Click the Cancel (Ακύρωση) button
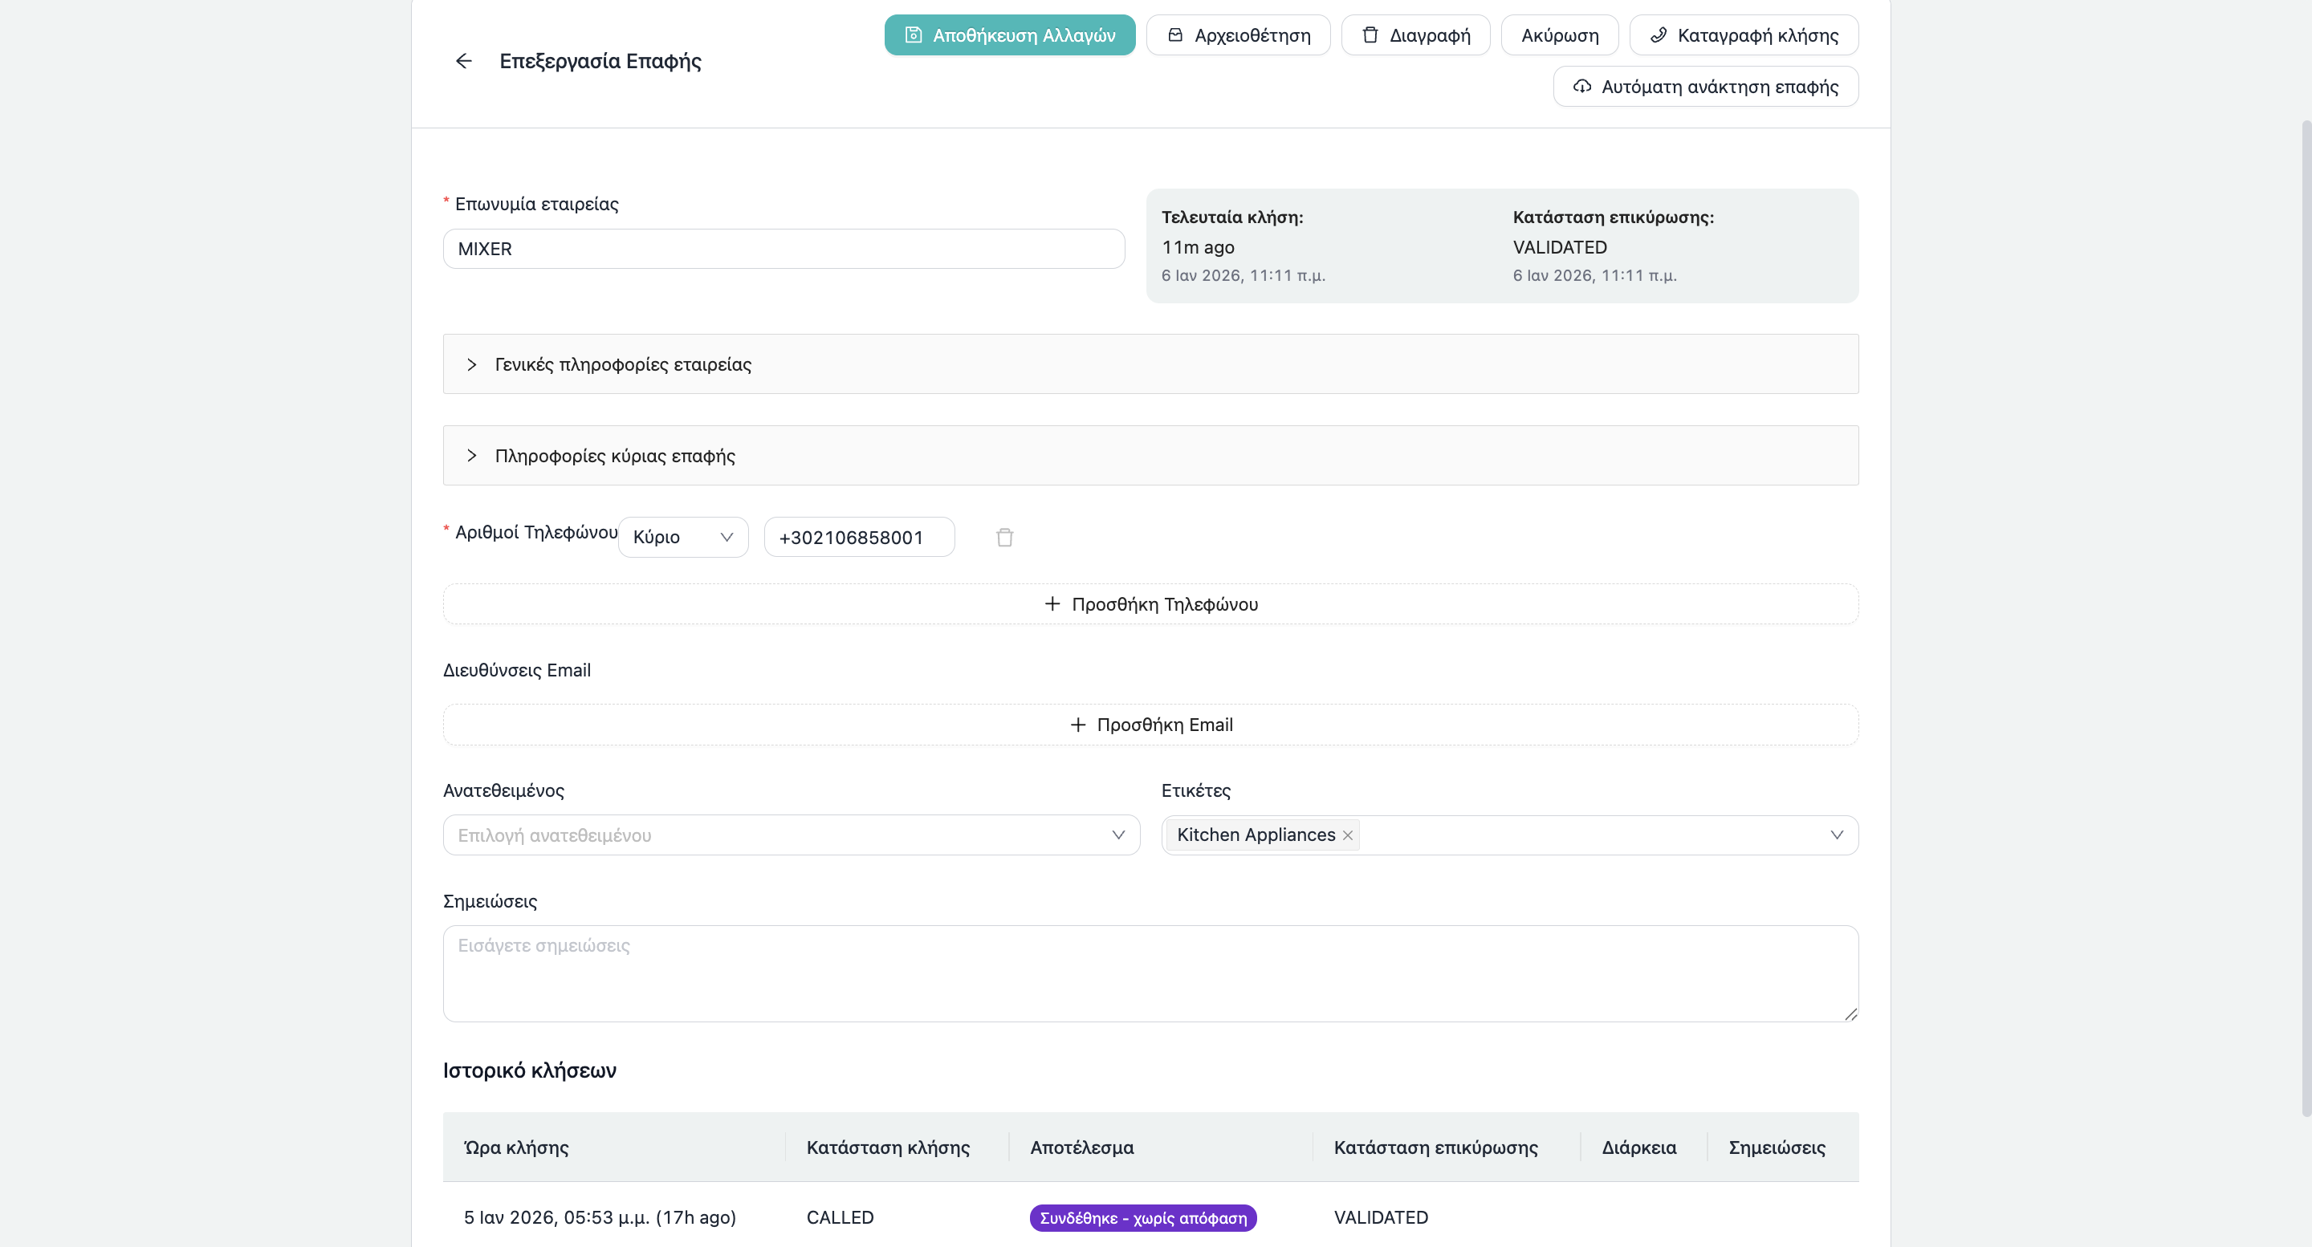The width and height of the screenshot is (2312, 1247). [x=1559, y=35]
